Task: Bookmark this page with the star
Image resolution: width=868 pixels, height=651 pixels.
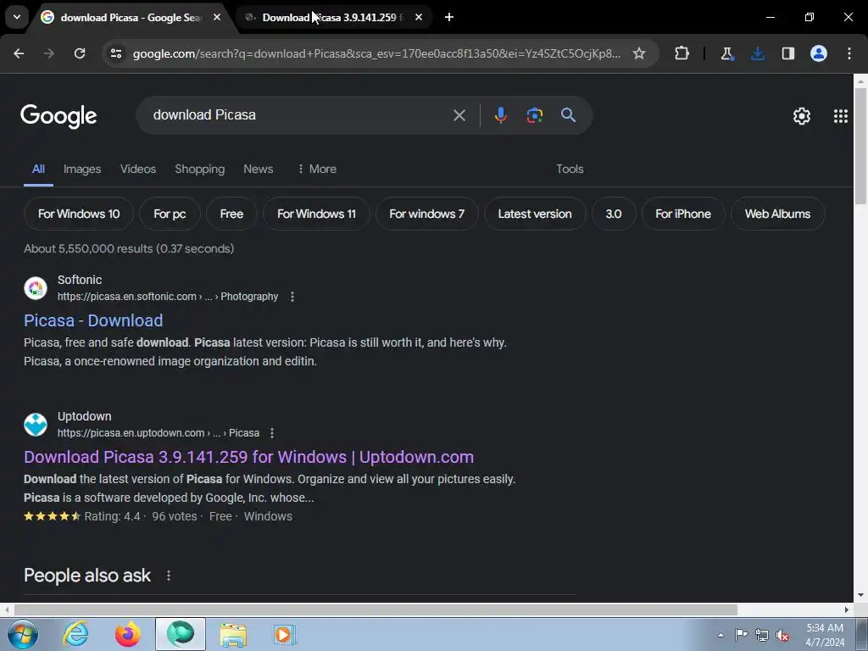Action: (639, 53)
